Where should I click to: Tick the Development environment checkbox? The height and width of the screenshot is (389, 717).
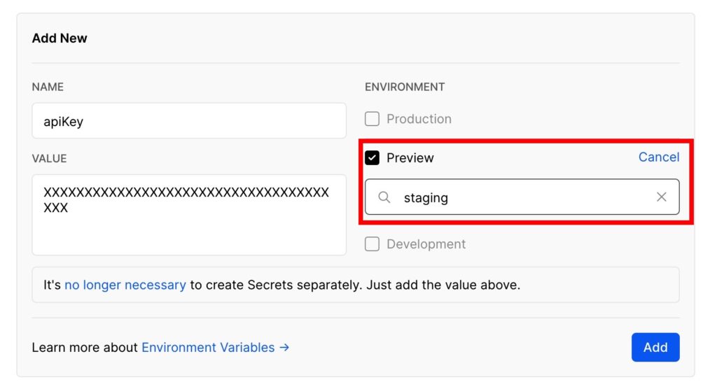coord(373,244)
